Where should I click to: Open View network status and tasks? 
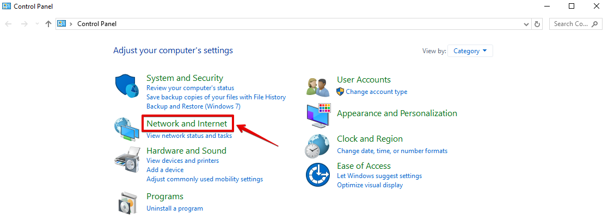coord(189,136)
